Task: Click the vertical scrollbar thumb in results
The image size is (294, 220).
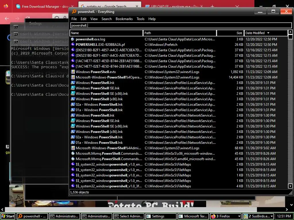Action: (x=290, y=37)
